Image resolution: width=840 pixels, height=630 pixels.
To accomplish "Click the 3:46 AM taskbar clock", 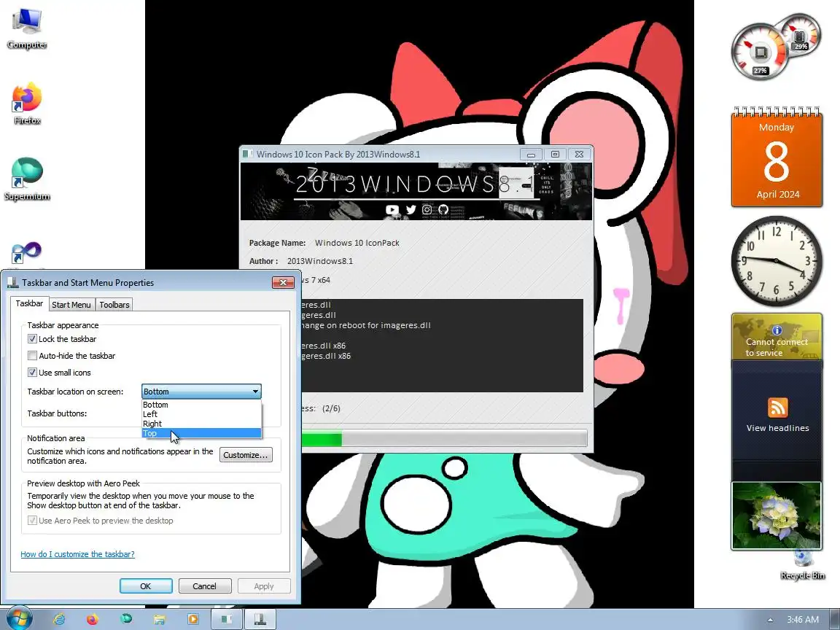I will (803, 620).
